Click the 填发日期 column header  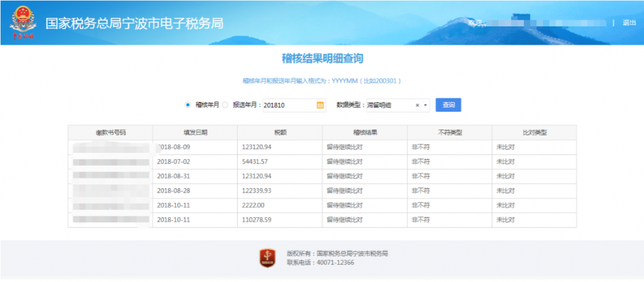coord(195,132)
